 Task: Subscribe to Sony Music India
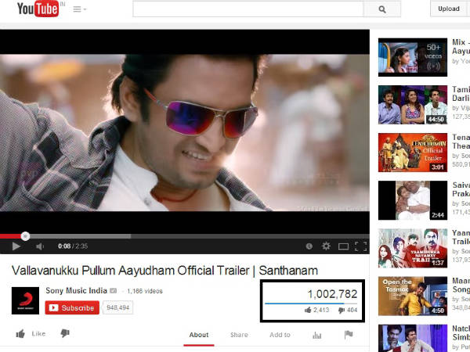(x=72, y=307)
